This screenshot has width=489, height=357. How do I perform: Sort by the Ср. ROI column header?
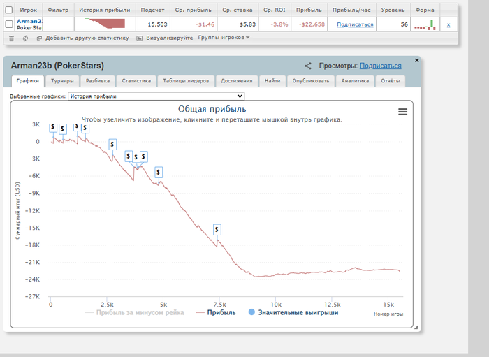(274, 10)
